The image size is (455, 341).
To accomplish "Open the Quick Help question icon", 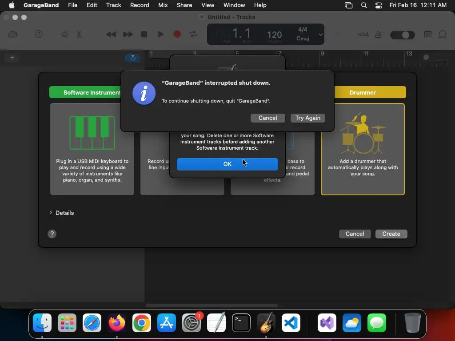I will pyautogui.click(x=39, y=34).
